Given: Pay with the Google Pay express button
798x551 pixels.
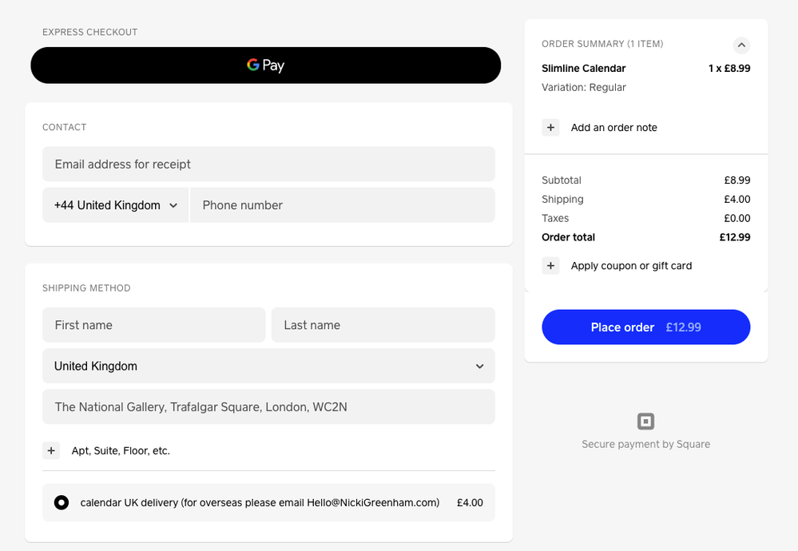Looking at the screenshot, I should point(265,65).
